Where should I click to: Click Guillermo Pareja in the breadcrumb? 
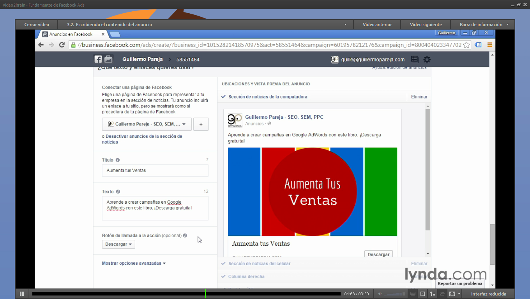[142, 59]
